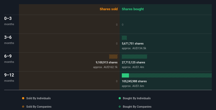Click the hatched Sold By Companies legend icon
The image size is (216, 110).
pos(23,107)
